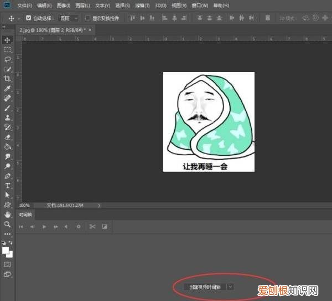Open the 帮助(H) menu
The height and width of the screenshot is (301, 332).
[221, 6]
